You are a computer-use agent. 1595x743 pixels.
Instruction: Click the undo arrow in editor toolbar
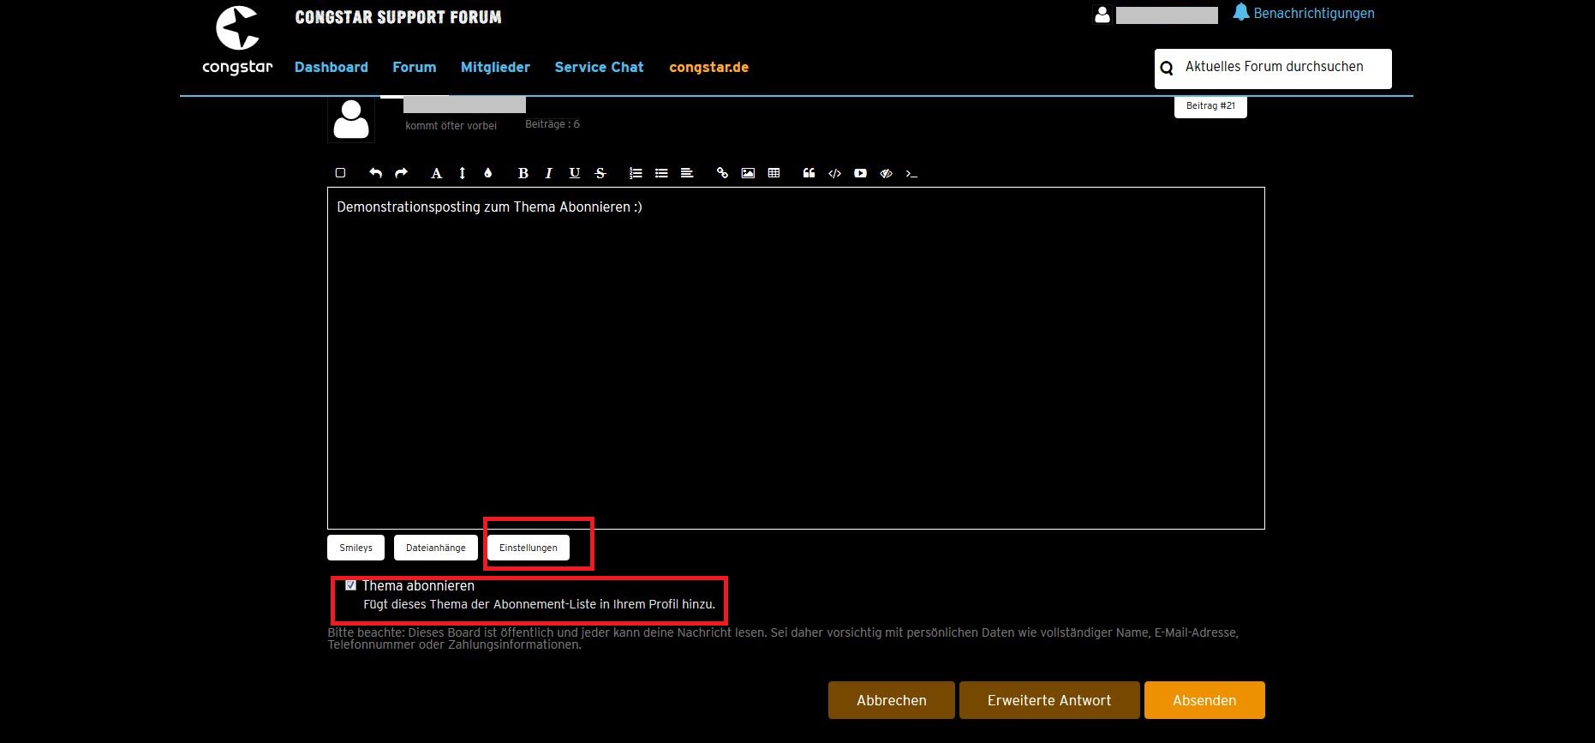[x=375, y=173]
